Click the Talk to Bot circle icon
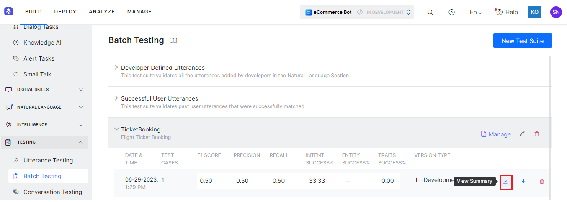Image resolution: width=567 pixels, height=202 pixels. pos(451,12)
